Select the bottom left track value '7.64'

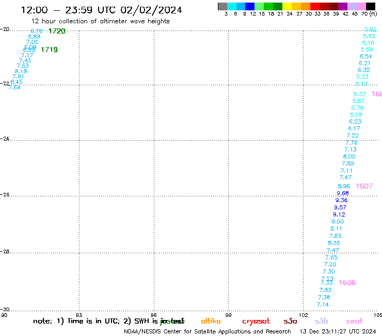click(14, 87)
